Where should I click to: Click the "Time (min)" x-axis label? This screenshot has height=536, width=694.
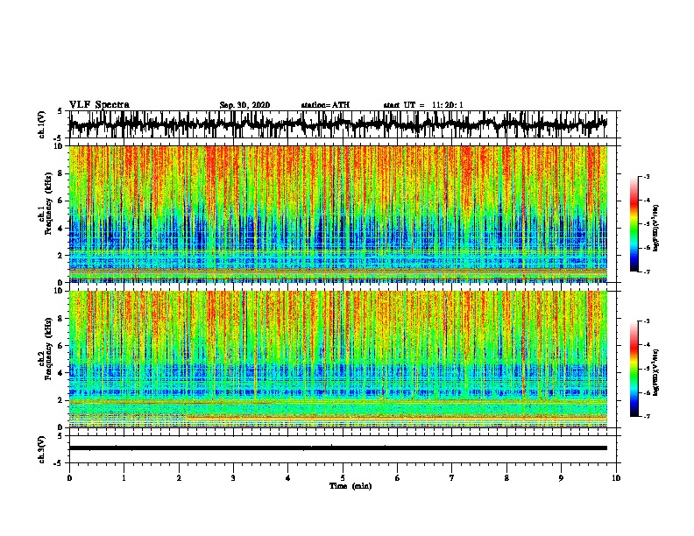point(351,486)
